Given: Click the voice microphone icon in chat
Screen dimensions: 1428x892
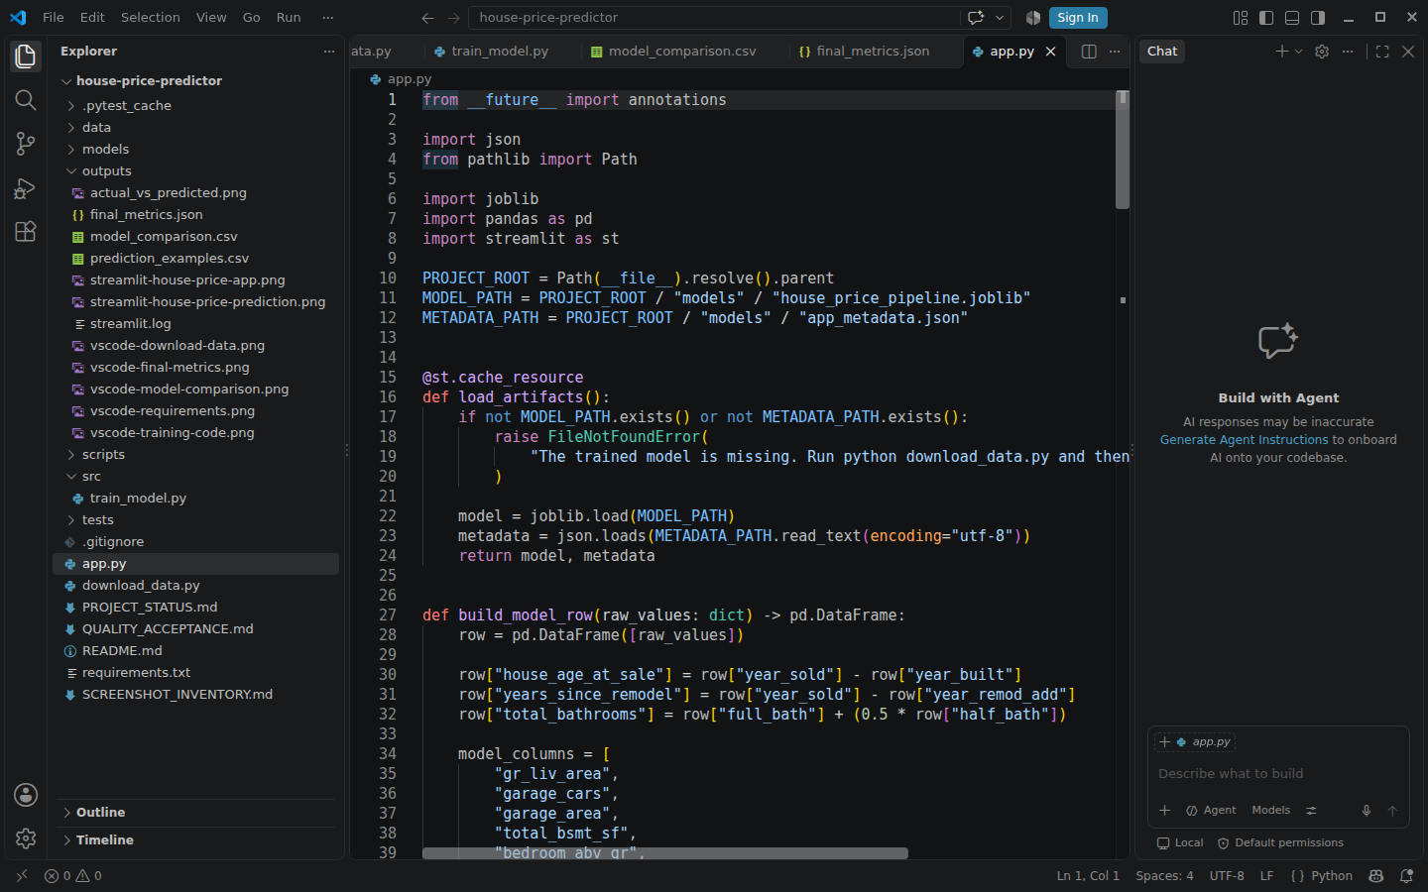Looking at the screenshot, I should tap(1367, 811).
